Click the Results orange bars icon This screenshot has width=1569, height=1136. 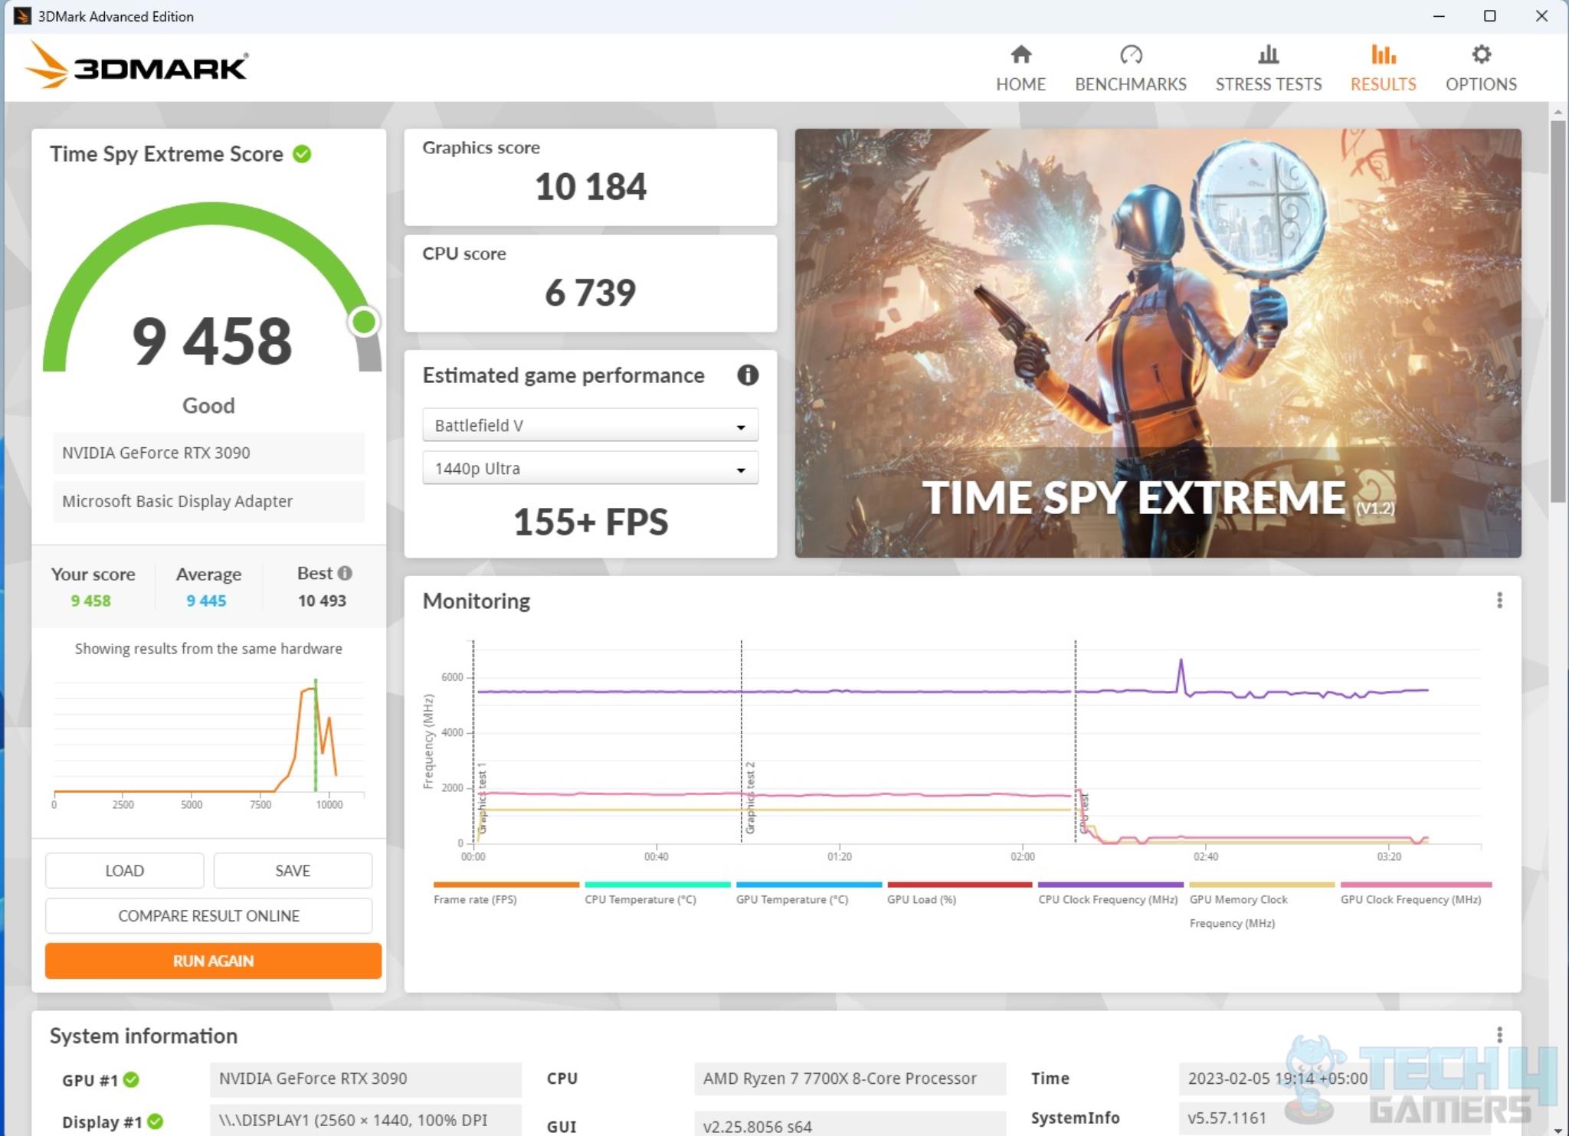coord(1383,54)
